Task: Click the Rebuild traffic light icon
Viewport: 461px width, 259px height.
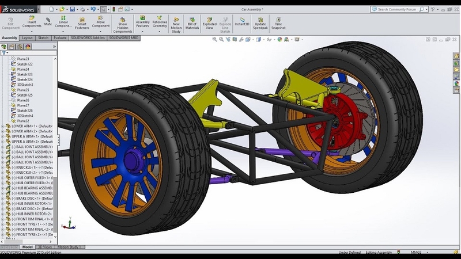Action: 114,9
